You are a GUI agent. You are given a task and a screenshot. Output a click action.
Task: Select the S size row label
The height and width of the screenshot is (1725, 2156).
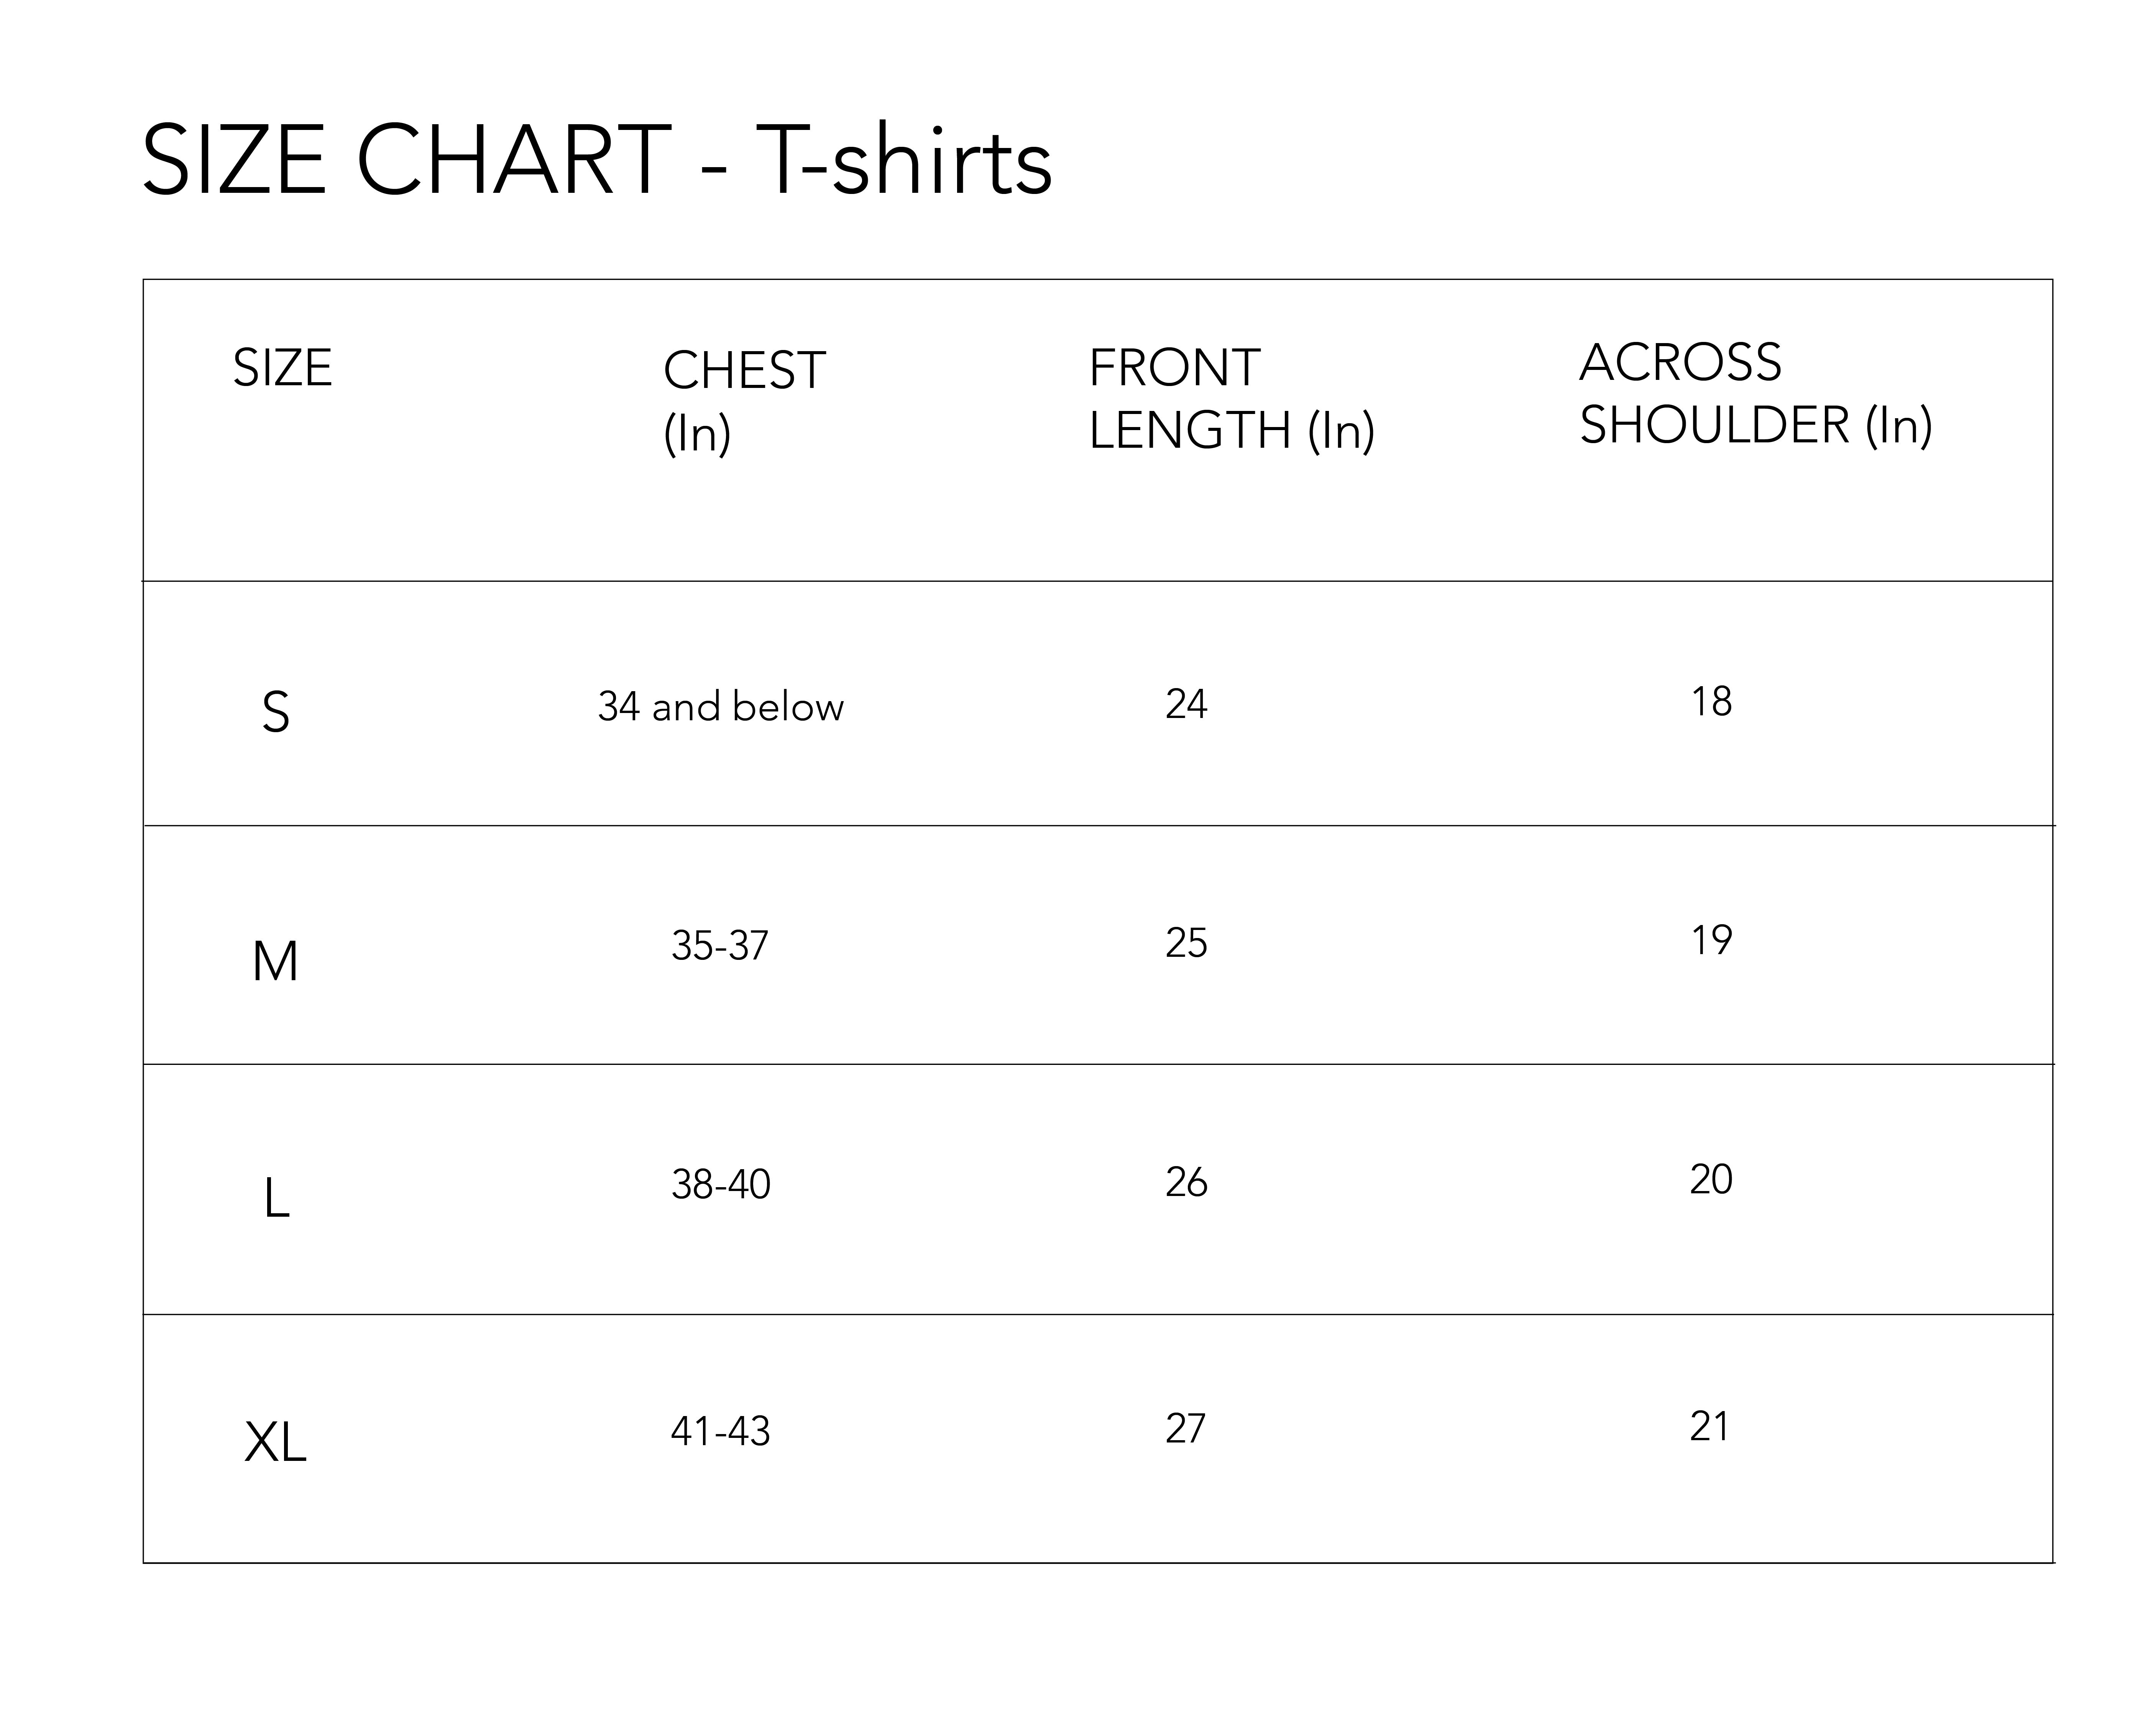[x=276, y=713]
